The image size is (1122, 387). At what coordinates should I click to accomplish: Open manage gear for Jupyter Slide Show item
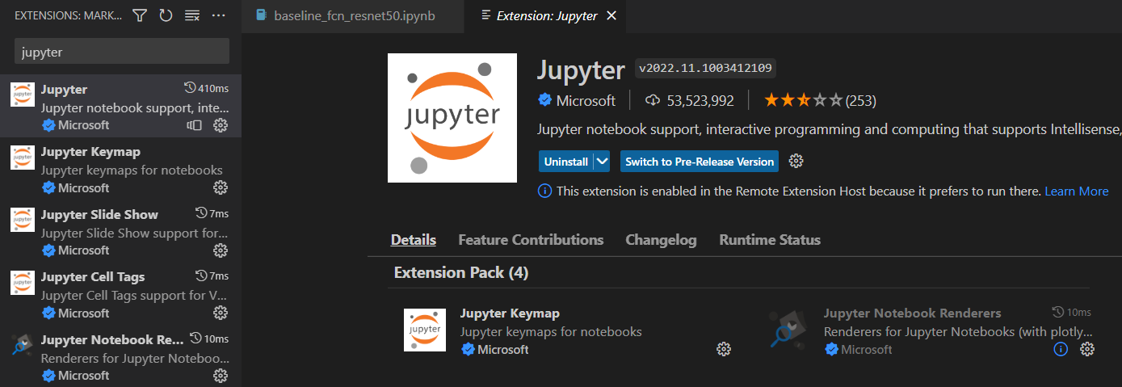tap(220, 250)
